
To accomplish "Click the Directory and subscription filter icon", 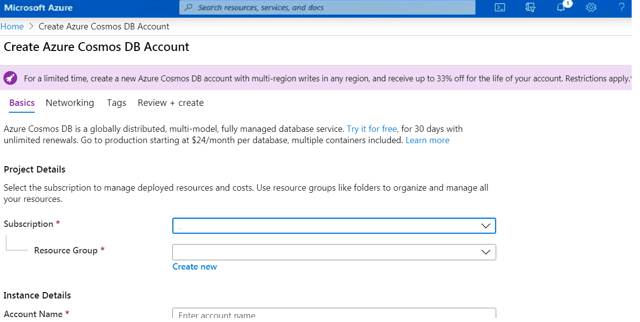I will [x=530, y=7].
